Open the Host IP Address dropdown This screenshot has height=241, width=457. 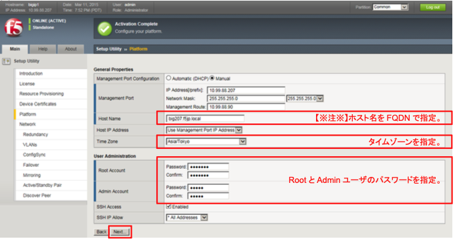(204, 130)
